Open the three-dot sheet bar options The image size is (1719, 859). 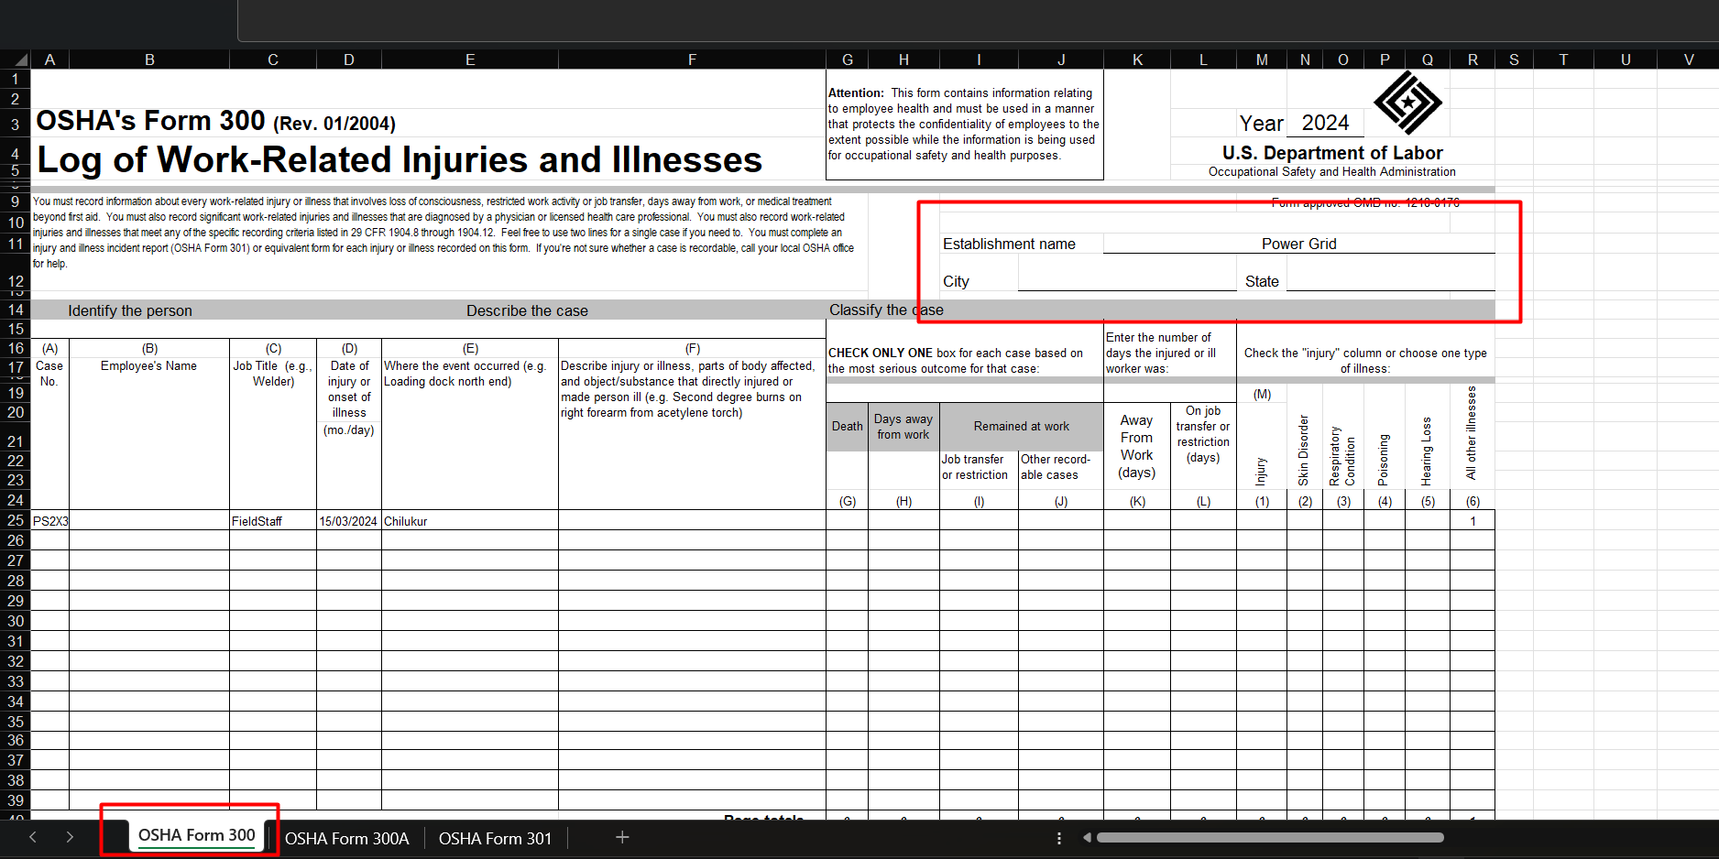(x=1059, y=838)
